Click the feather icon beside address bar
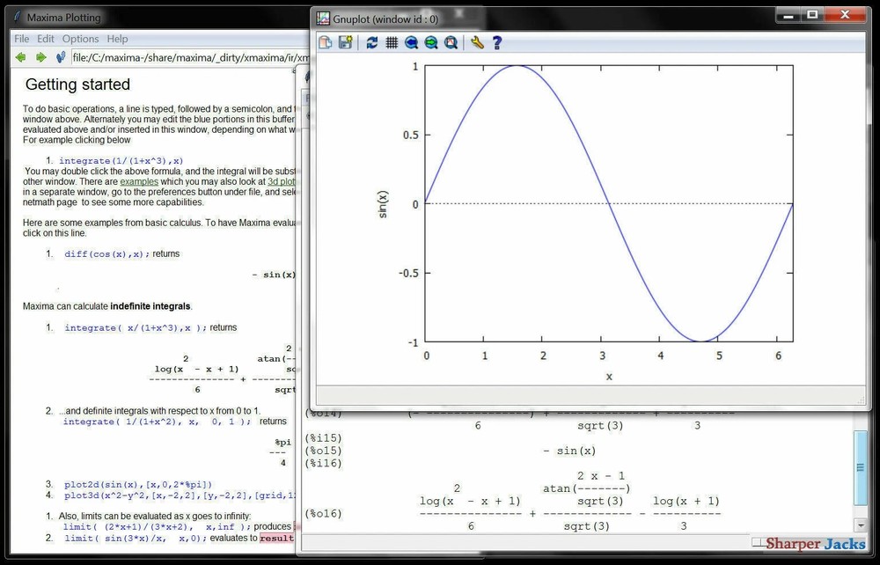The width and height of the screenshot is (880, 565). click(x=62, y=56)
